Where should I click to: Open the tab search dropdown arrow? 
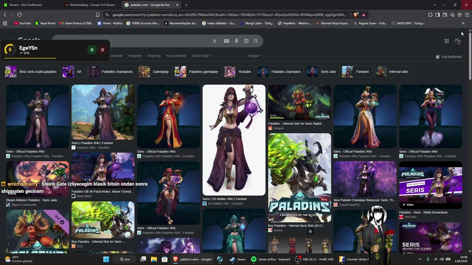435,5
